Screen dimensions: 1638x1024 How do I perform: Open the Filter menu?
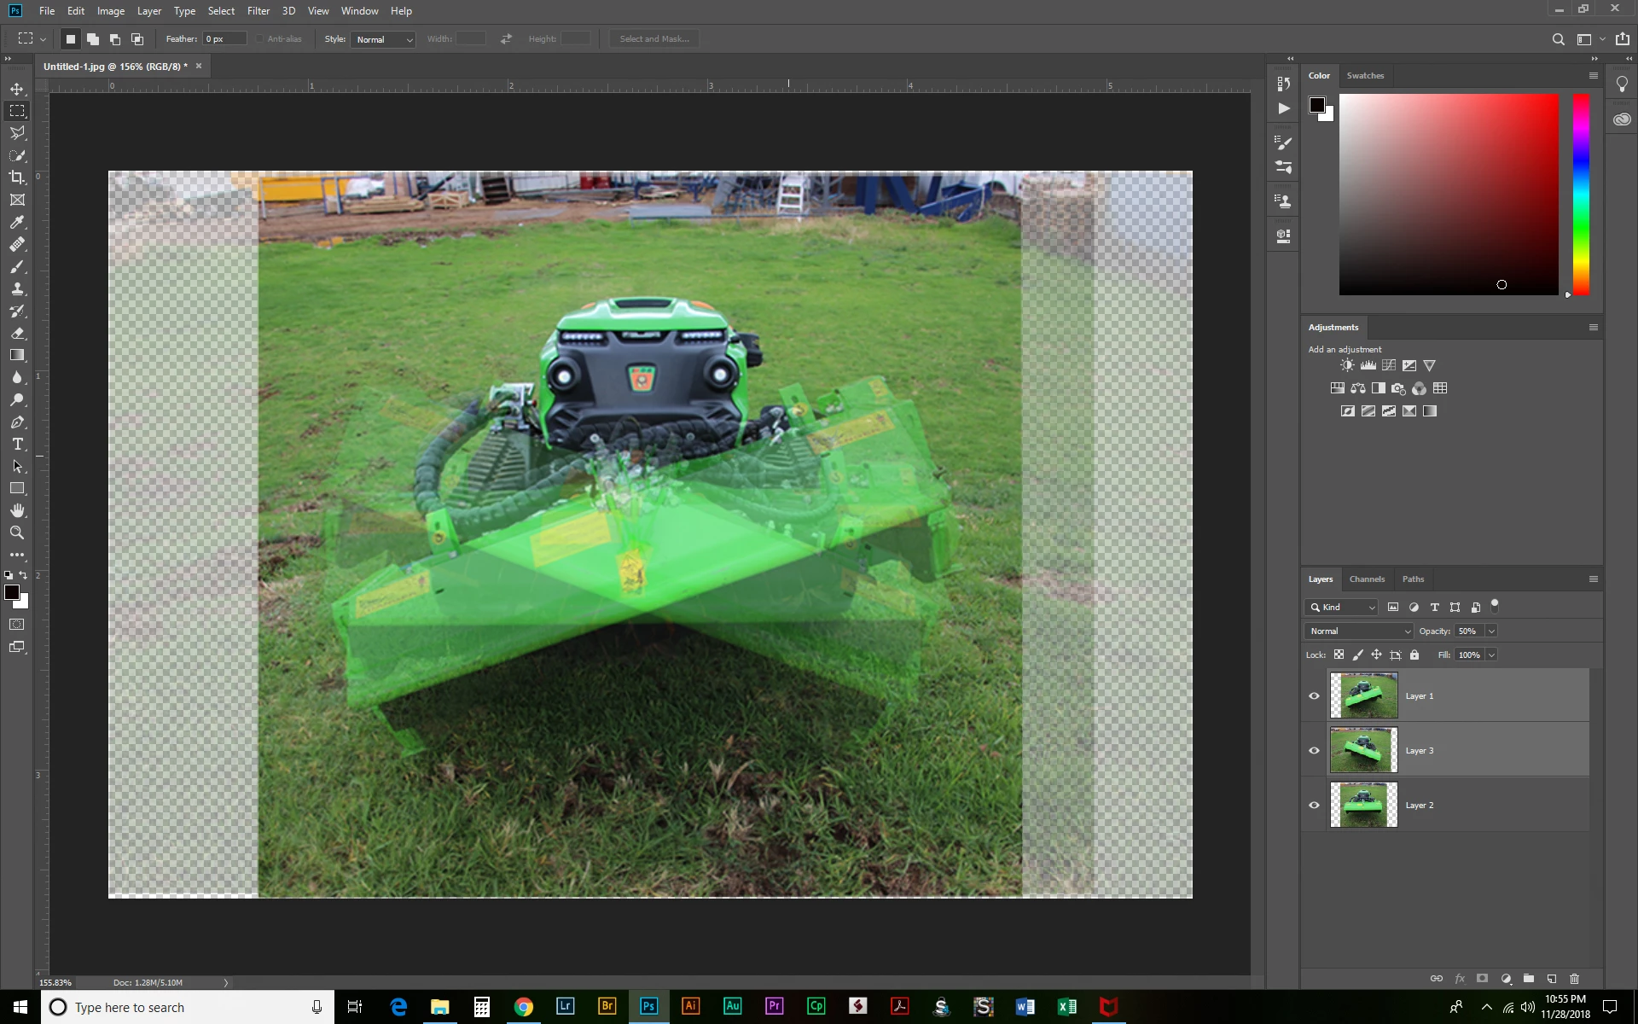[258, 11]
